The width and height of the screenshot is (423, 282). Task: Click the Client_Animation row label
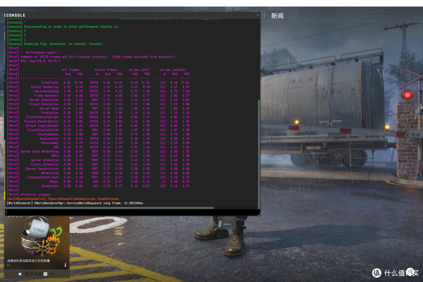click(45, 165)
